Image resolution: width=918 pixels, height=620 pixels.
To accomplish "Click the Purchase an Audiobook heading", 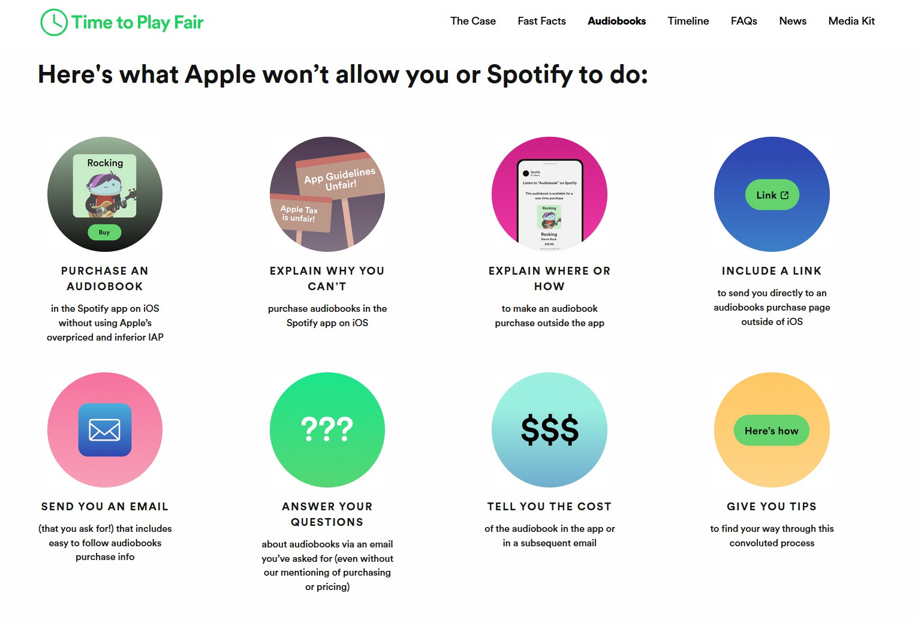I will (x=105, y=279).
